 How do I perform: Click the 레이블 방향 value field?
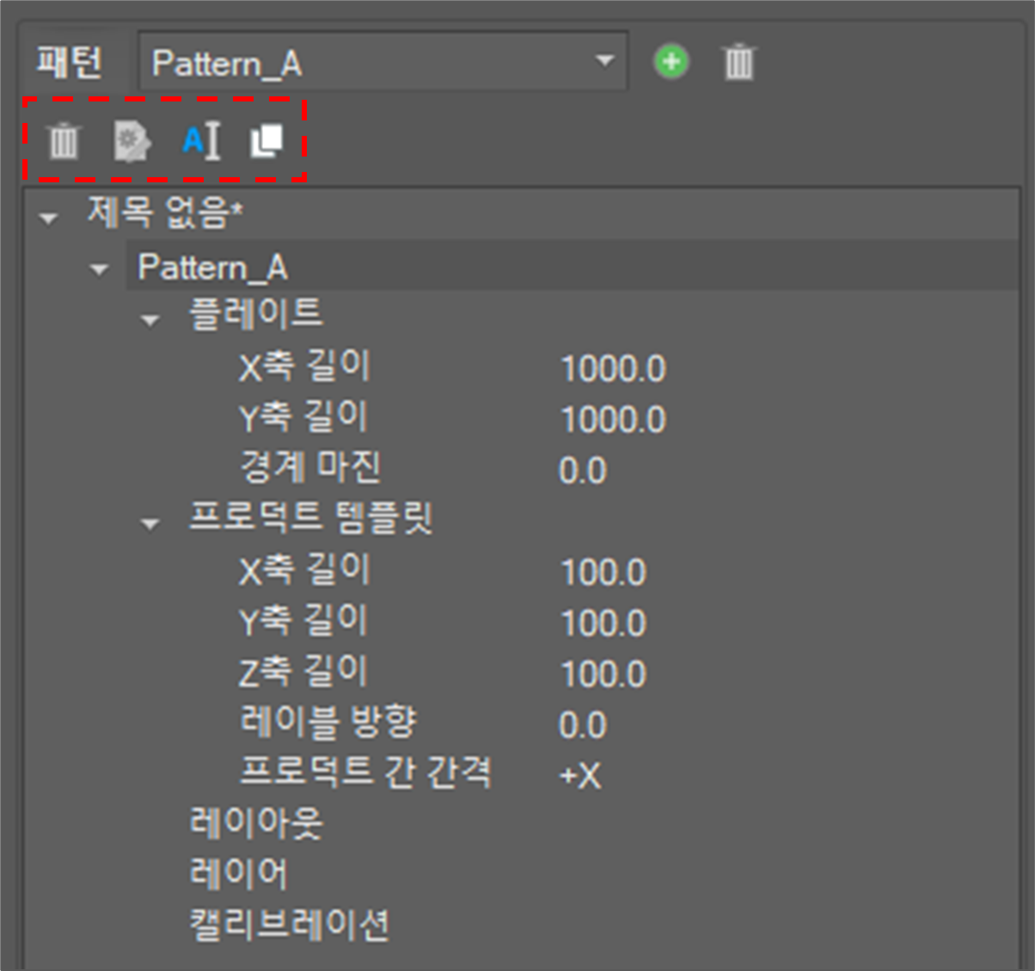coord(583,725)
